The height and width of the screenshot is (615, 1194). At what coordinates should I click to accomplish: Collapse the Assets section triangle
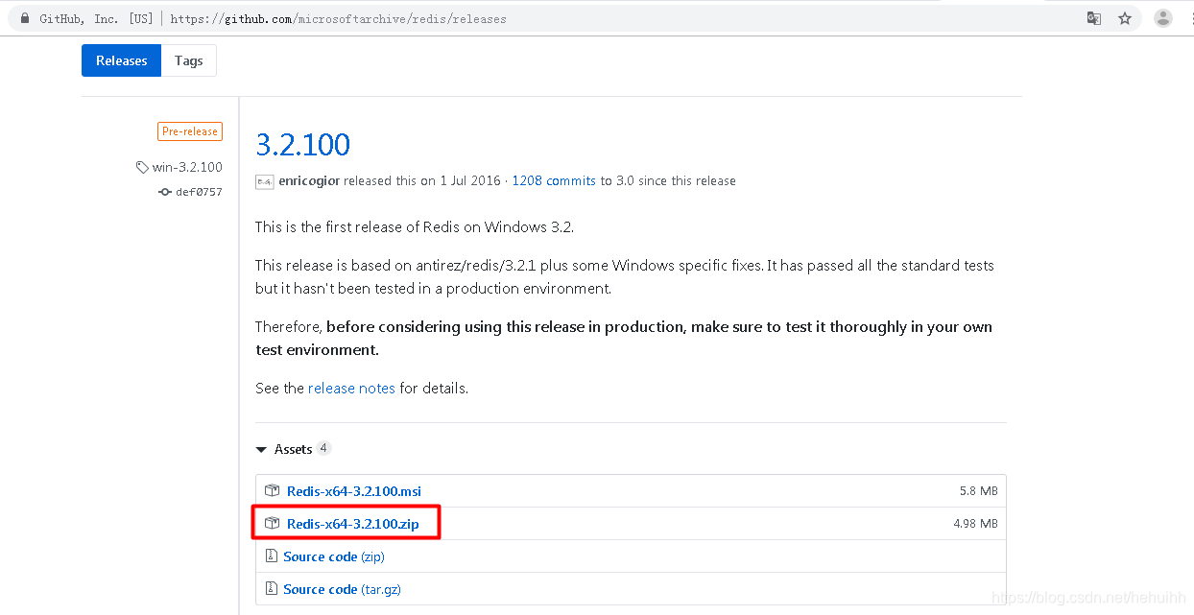tap(261, 449)
